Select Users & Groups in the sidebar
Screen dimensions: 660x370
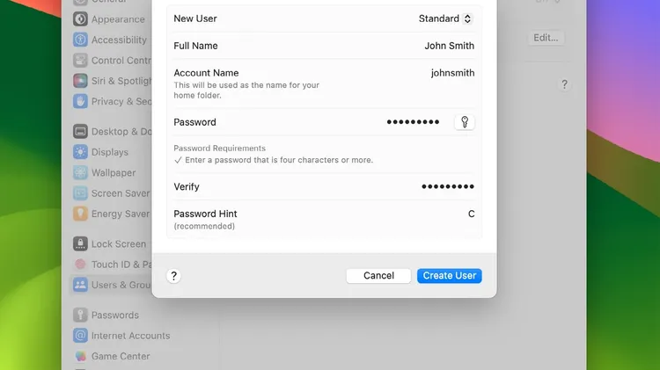pyautogui.click(x=112, y=285)
